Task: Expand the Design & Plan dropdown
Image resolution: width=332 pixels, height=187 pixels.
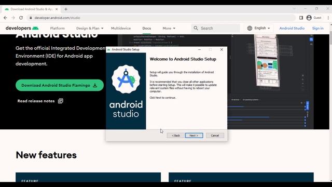Action: tap(90, 28)
